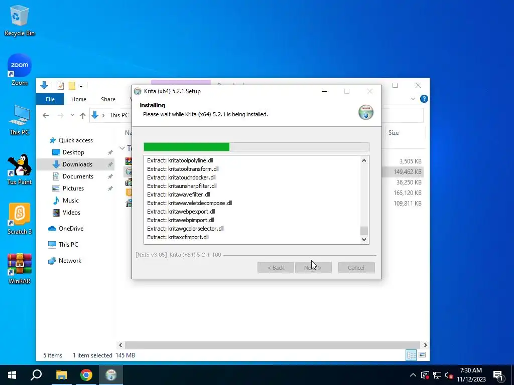
Task: Click the installer log scroll-up arrow
Action: pyautogui.click(x=364, y=160)
